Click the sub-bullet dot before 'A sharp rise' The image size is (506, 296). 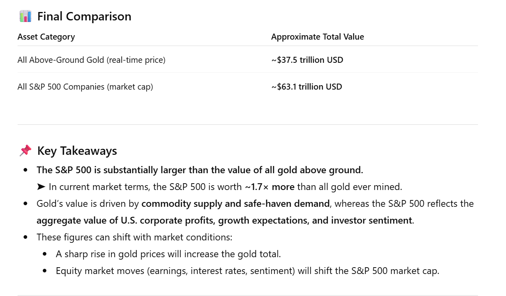[x=45, y=254]
